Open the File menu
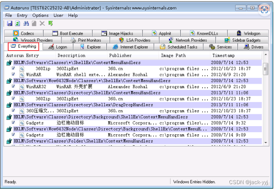The width and height of the screenshot is (274, 189). point(9,16)
